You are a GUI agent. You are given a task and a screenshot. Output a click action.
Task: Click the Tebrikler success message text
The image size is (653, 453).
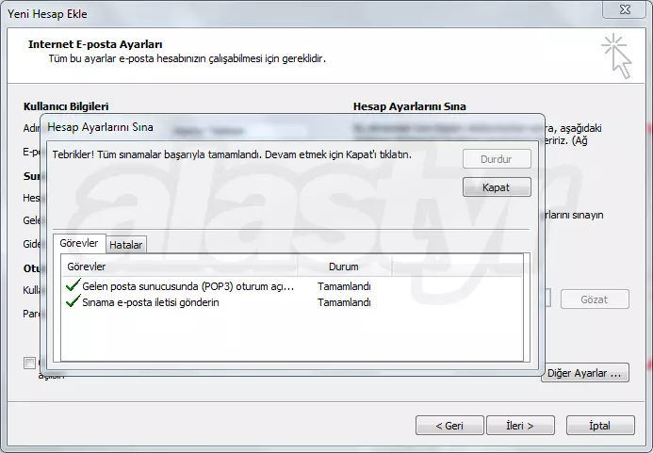(x=232, y=154)
